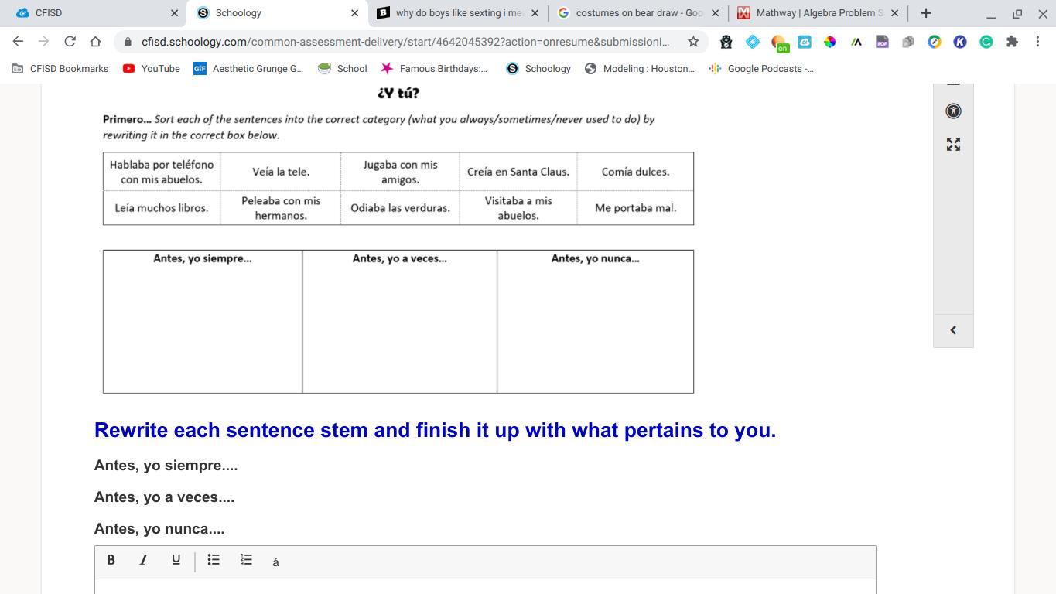Viewport: 1056px width, 594px height.
Task: Click the 'Antes, yo a veces...' answer box
Action: click(x=399, y=322)
